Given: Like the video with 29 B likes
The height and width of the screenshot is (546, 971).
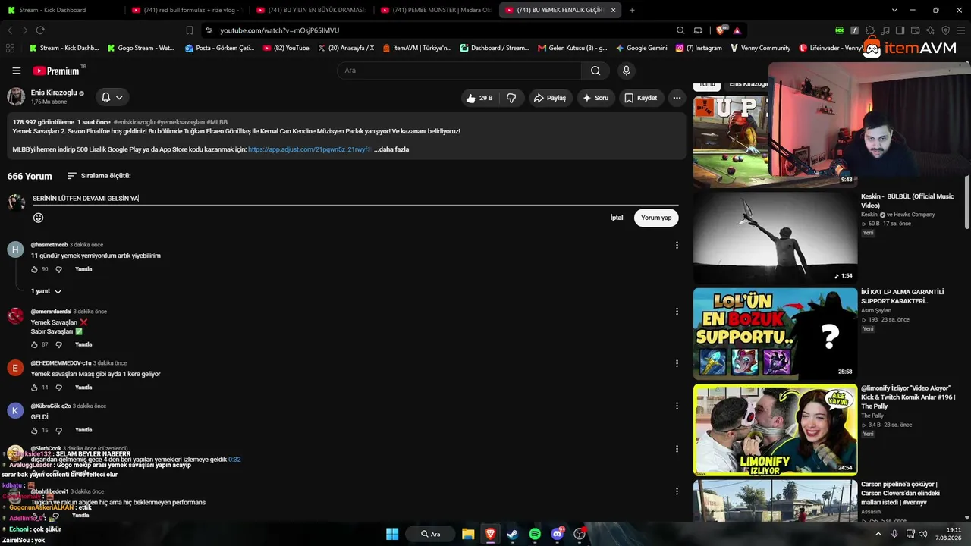Looking at the screenshot, I should coord(479,98).
